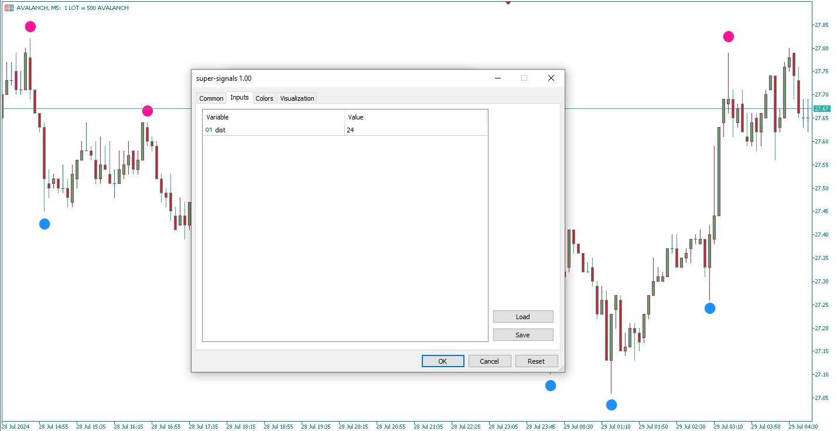Viewport: 837px width, 431px height.
Task: Confirm the dialog with OK
Action: 443,361
